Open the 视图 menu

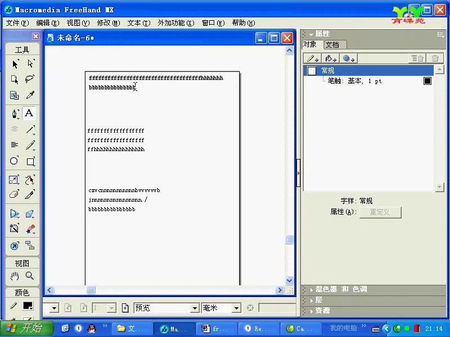pos(78,23)
